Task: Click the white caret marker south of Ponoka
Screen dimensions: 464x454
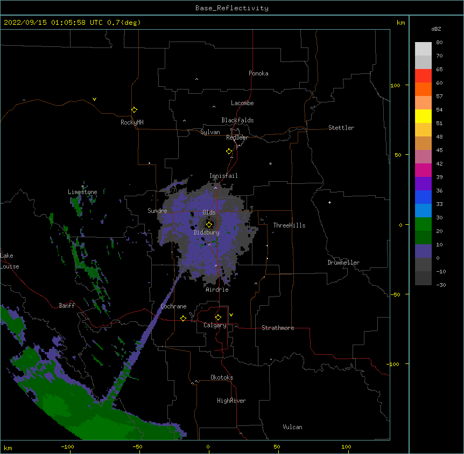Action: click(196, 79)
